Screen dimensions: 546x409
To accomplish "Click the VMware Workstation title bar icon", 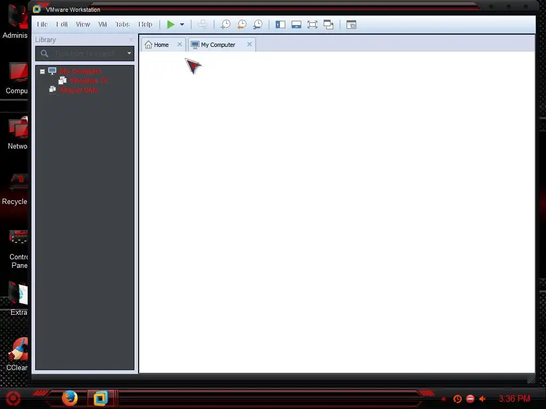I will pyautogui.click(x=37, y=9).
